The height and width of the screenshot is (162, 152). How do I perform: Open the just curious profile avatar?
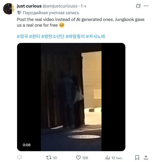(x=9, y=9)
